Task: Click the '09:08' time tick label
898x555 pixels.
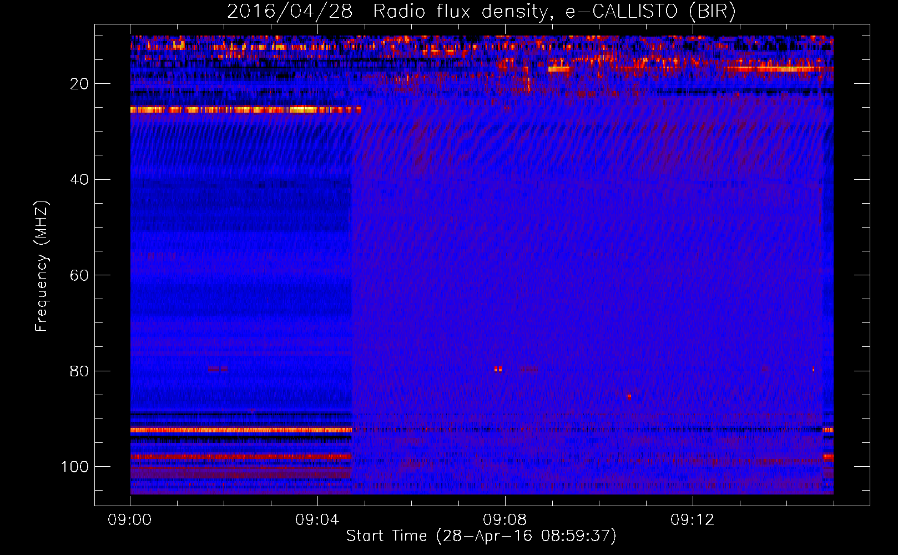Action: [505, 520]
